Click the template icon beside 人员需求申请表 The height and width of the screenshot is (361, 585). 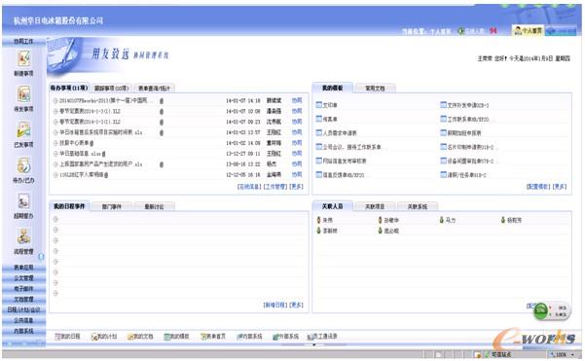click(x=319, y=132)
